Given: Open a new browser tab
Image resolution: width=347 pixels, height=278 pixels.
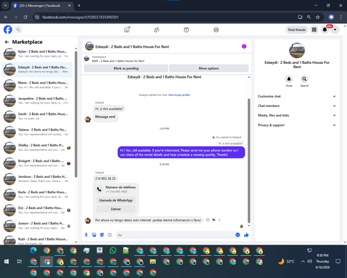Looking at the screenshot, I should (x=79, y=6).
